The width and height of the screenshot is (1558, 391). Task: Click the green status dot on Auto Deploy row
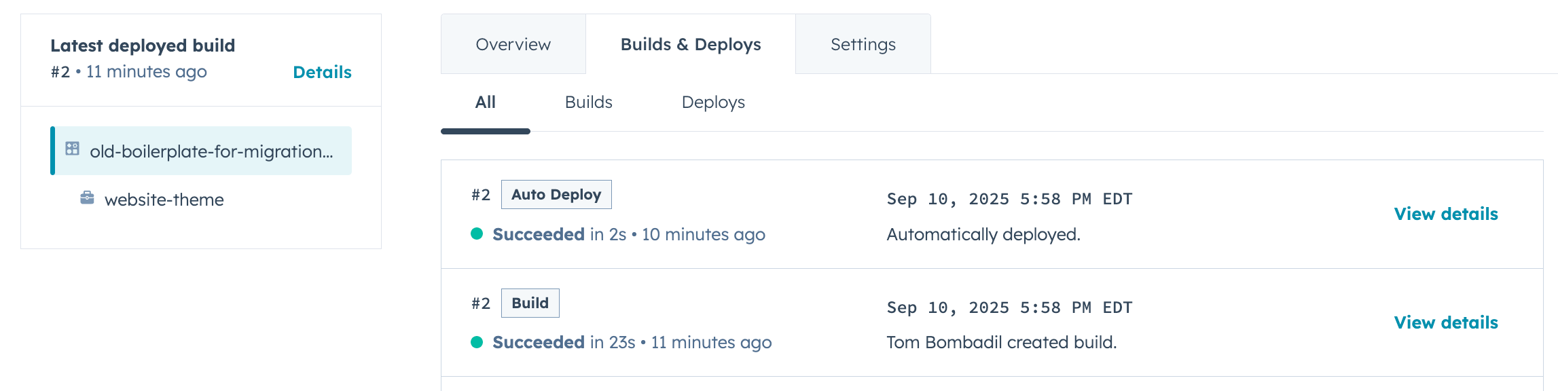coord(477,234)
